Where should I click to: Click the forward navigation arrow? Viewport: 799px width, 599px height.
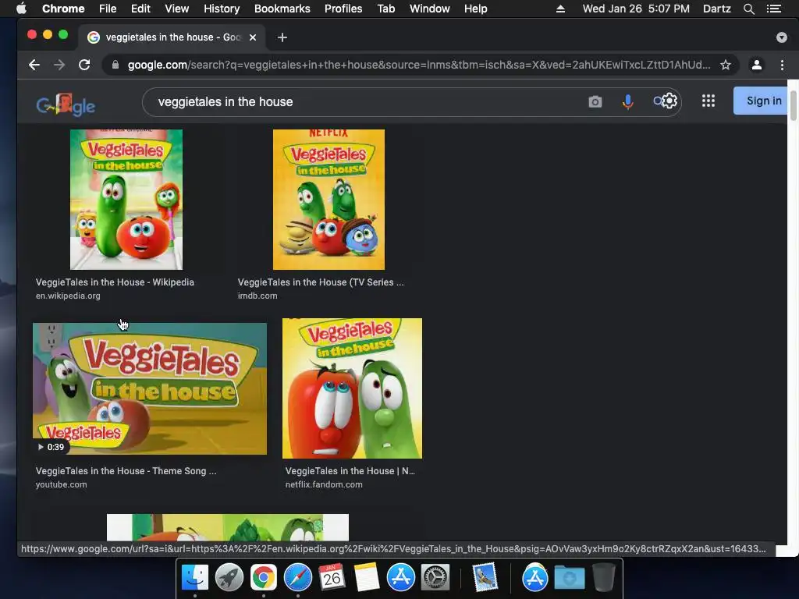click(59, 65)
